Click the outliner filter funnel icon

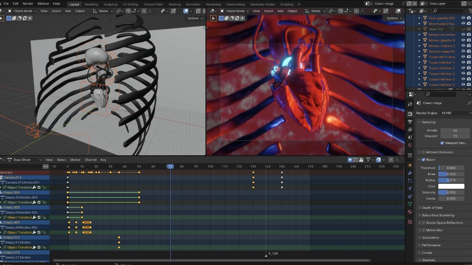pyautogui.click(x=470, y=11)
